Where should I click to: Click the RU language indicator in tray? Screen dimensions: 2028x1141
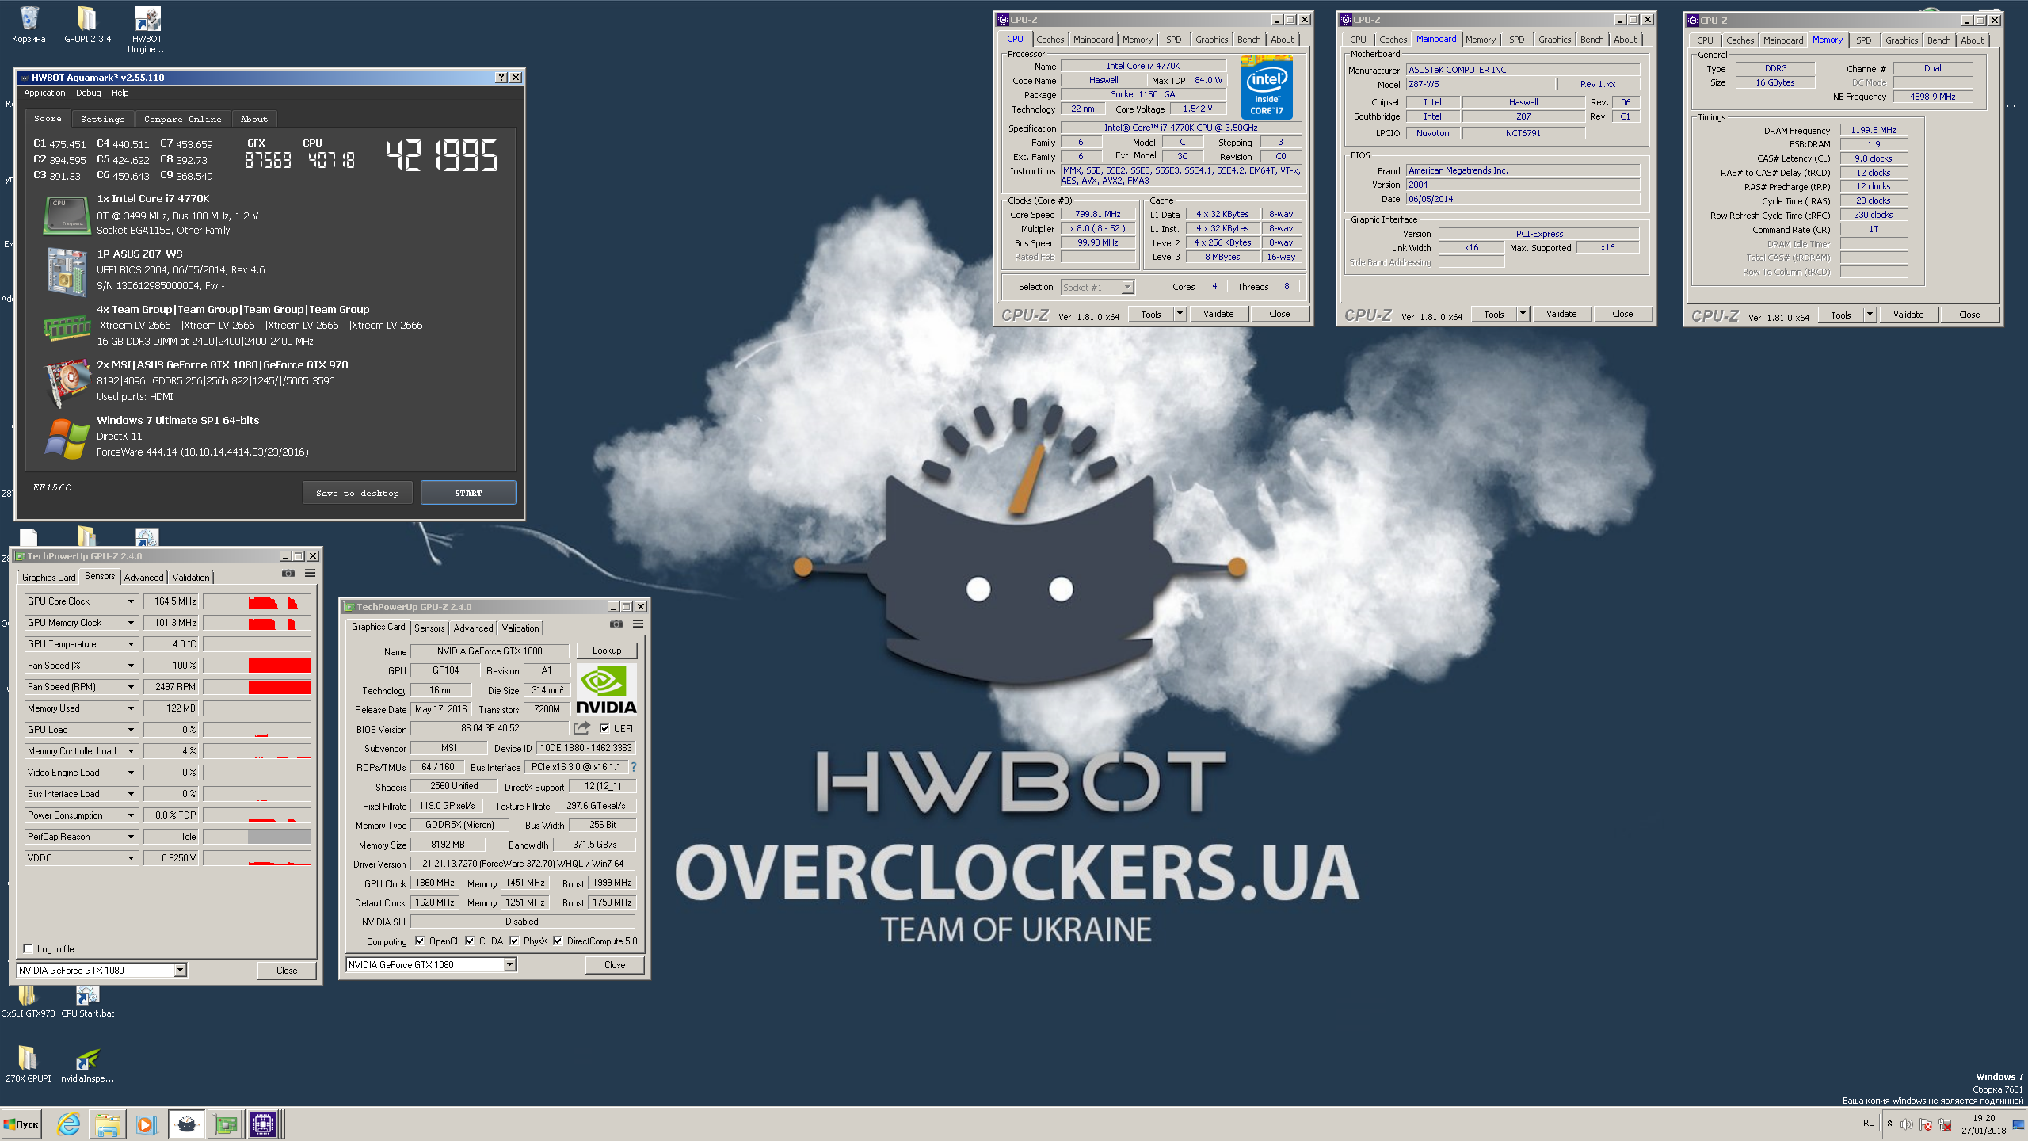pos(1869,1124)
